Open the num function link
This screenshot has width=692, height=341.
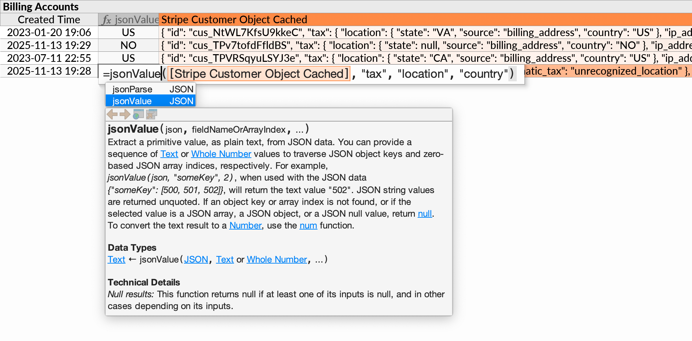click(x=308, y=225)
